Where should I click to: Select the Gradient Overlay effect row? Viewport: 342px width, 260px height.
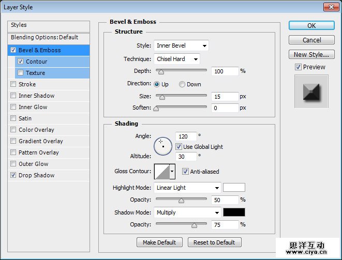coord(49,141)
